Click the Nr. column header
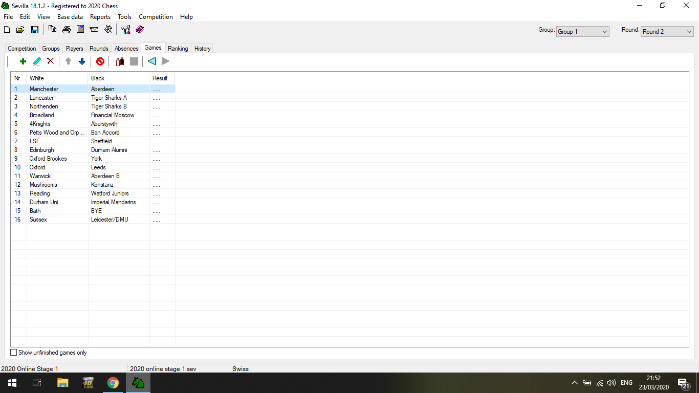The image size is (699, 393). pos(19,78)
